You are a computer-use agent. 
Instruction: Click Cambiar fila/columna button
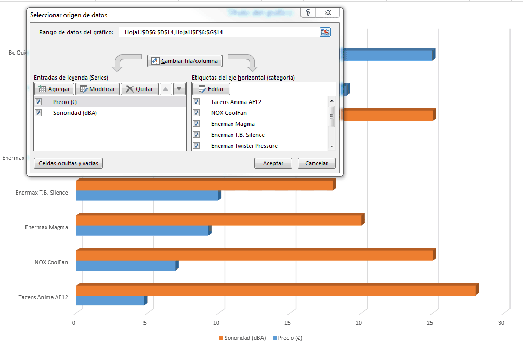185,61
